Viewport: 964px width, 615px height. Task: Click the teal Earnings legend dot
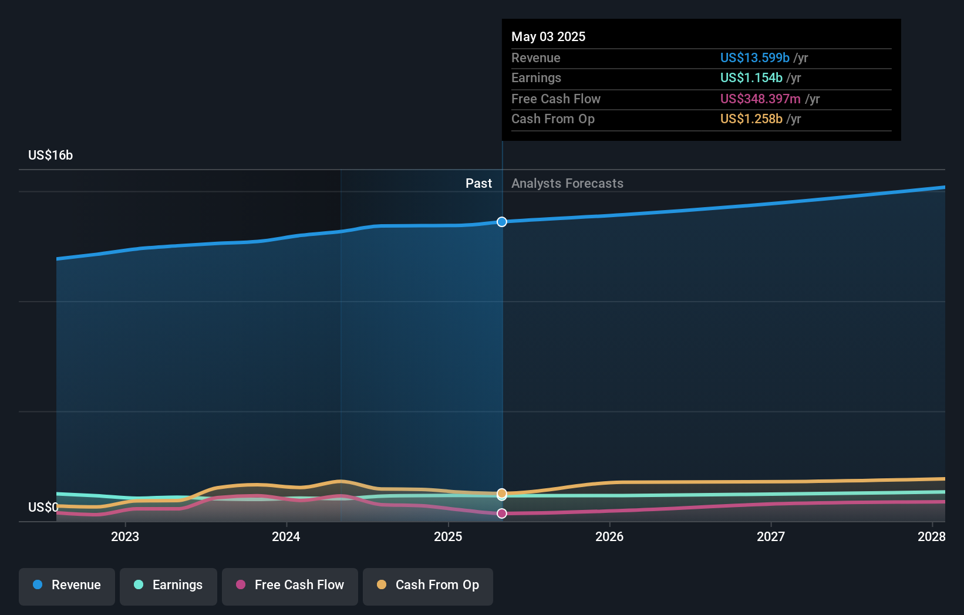coord(138,585)
